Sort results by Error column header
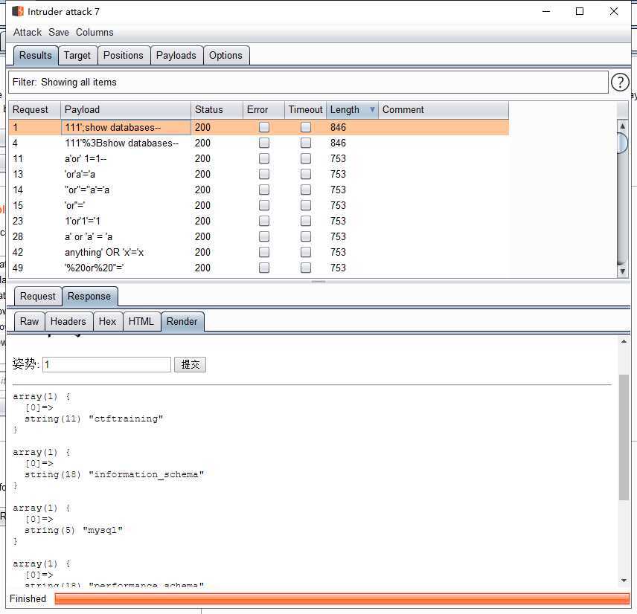The width and height of the screenshot is (637, 614). click(x=263, y=109)
